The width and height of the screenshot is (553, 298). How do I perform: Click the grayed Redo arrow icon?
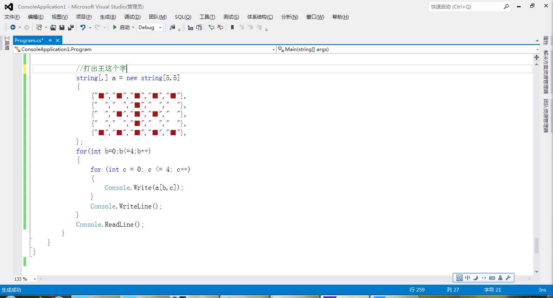click(97, 28)
